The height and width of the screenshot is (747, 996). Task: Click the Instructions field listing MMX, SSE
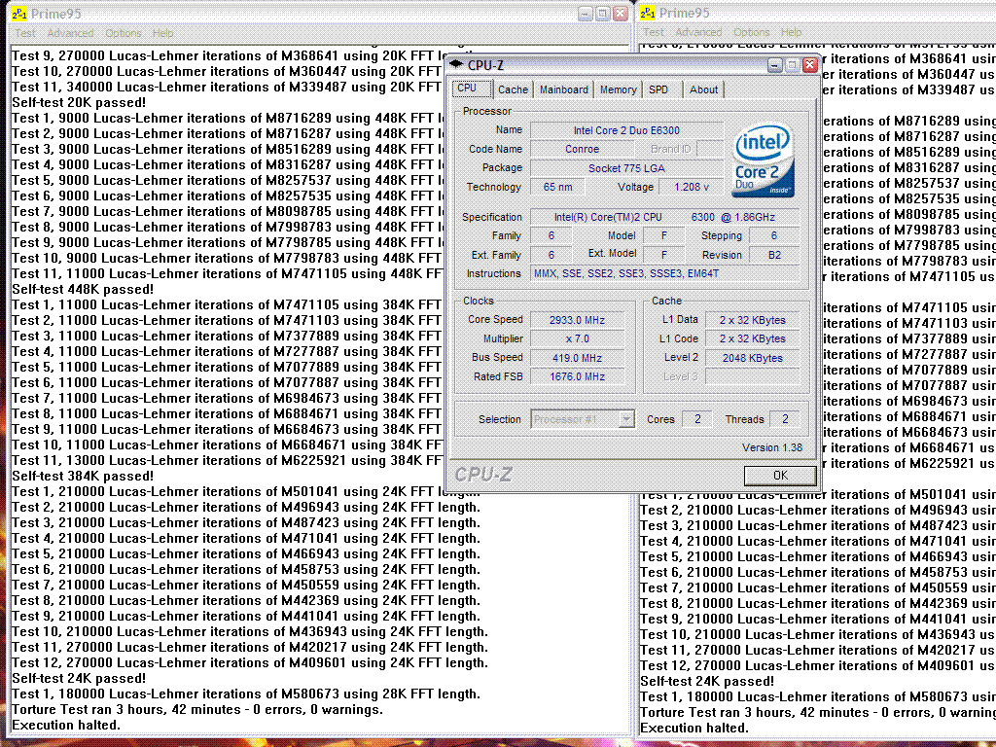click(664, 273)
